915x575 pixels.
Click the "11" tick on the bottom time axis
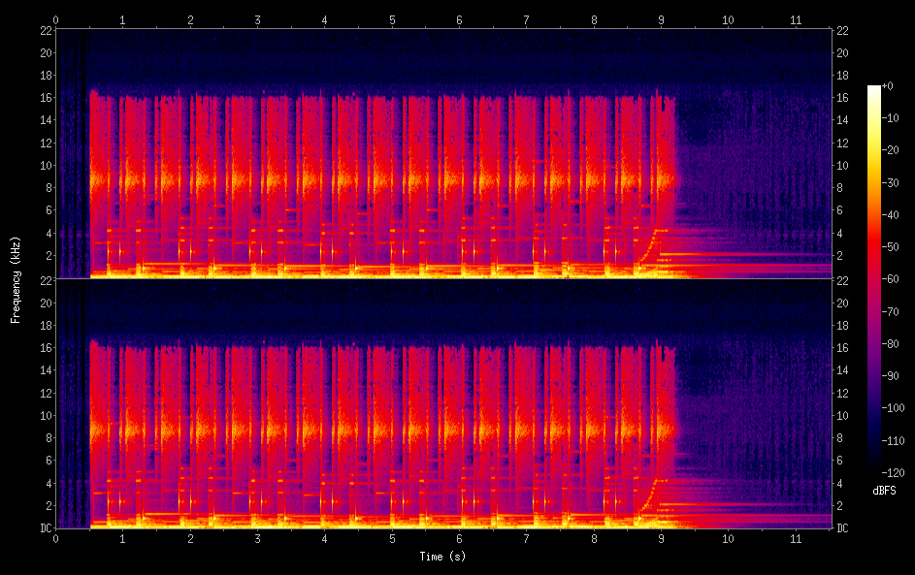click(x=796, y=538)
